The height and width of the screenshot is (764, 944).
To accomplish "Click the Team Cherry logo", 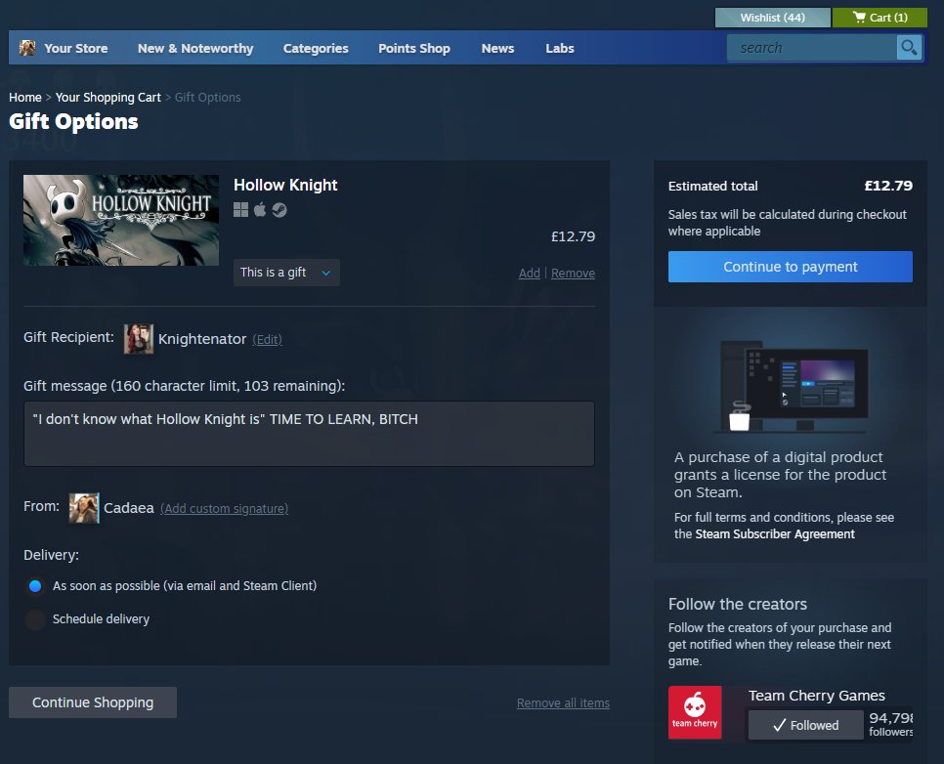I will click(695, 712).
